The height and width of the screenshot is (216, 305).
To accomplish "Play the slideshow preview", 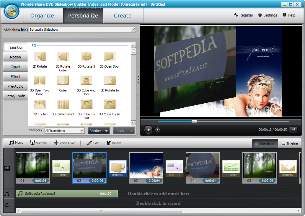I will point(149,130).
